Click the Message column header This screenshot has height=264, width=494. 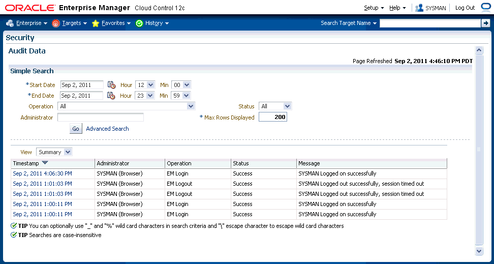click(372, 163)
